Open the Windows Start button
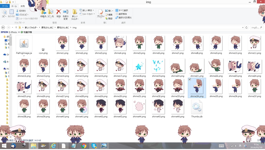 click(x=4, y=146)
